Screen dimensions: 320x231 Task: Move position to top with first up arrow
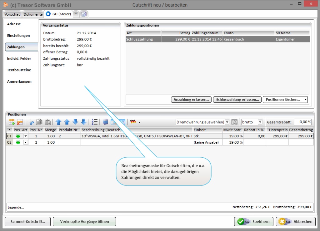pos(58,122)
